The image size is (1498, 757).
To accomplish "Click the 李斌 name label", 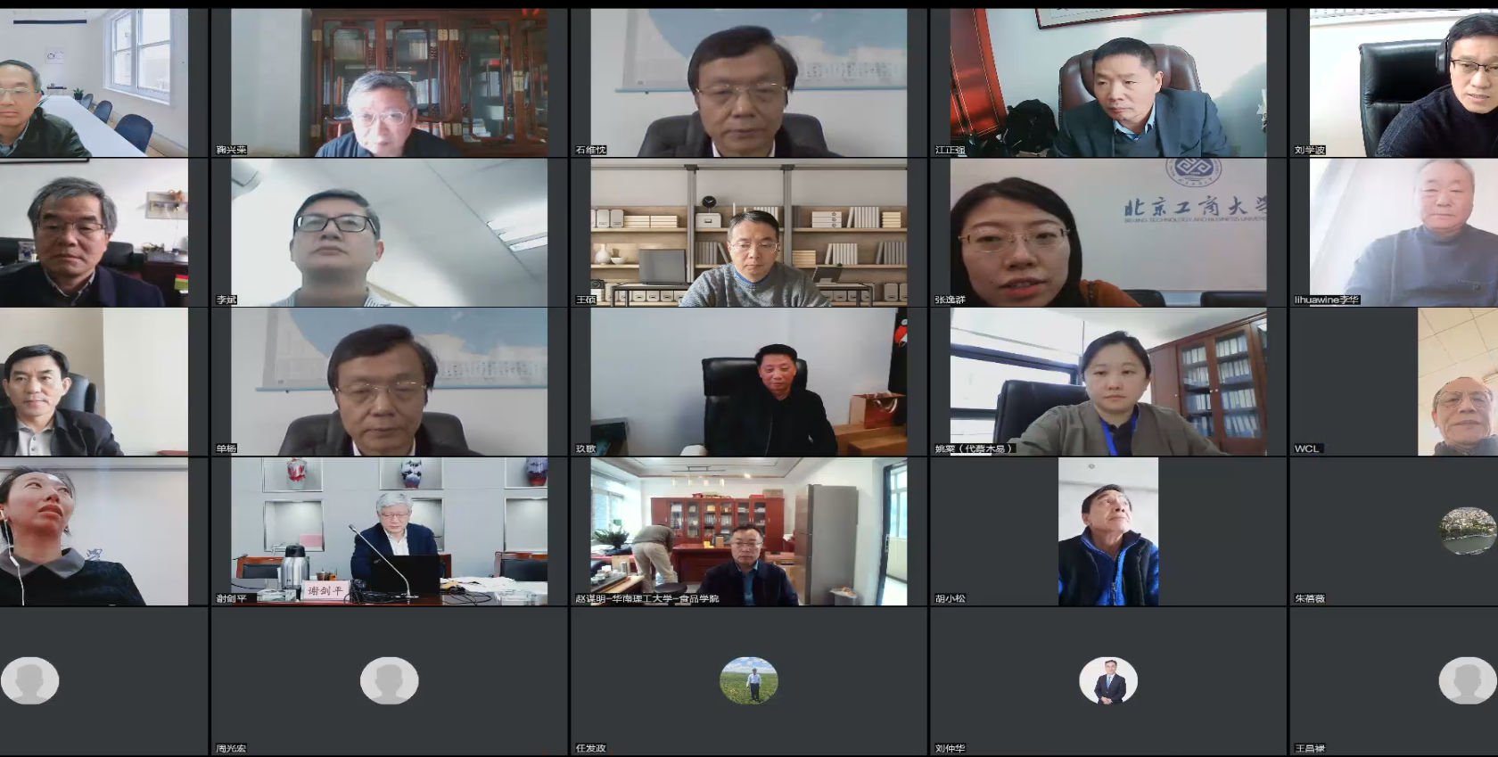I will pyautogui.click(x=226, y=300).
